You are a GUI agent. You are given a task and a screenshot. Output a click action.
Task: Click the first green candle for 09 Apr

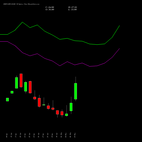point(7,100)
